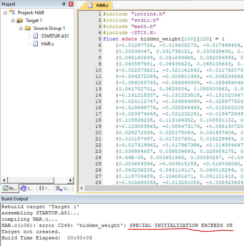This screenshot has width=244, height=246.
Task: Collapse the Source Group 1 node
Action: [x=21, y=28]
